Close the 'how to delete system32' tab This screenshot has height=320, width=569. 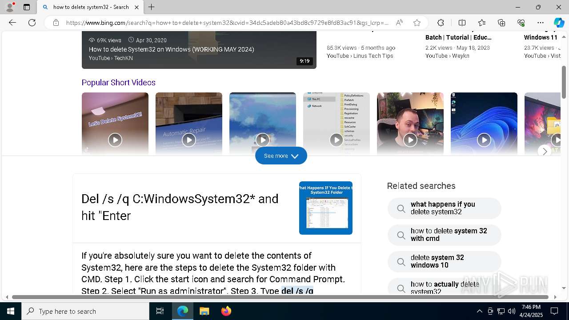tap(136, 7)
